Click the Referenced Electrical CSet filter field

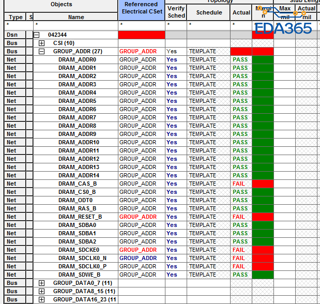142,25
